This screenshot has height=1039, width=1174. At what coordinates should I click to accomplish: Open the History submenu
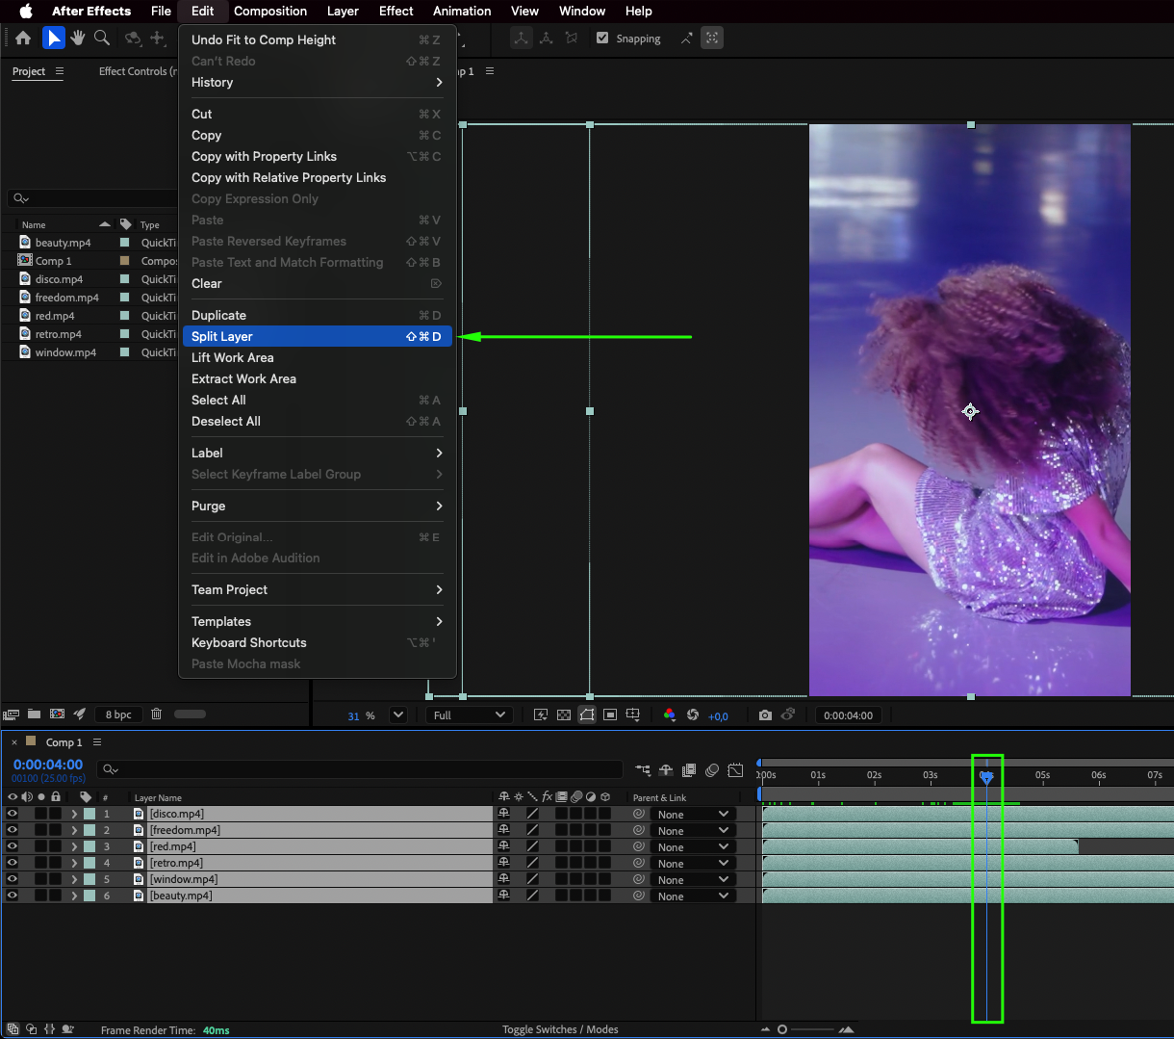click(317, 82)
